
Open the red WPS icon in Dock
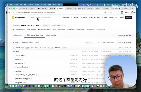(101, 86)
